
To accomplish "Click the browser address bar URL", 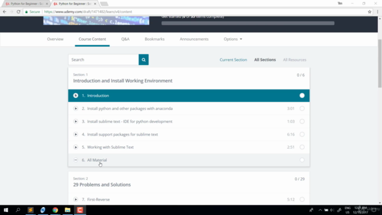I will point(88,12).
